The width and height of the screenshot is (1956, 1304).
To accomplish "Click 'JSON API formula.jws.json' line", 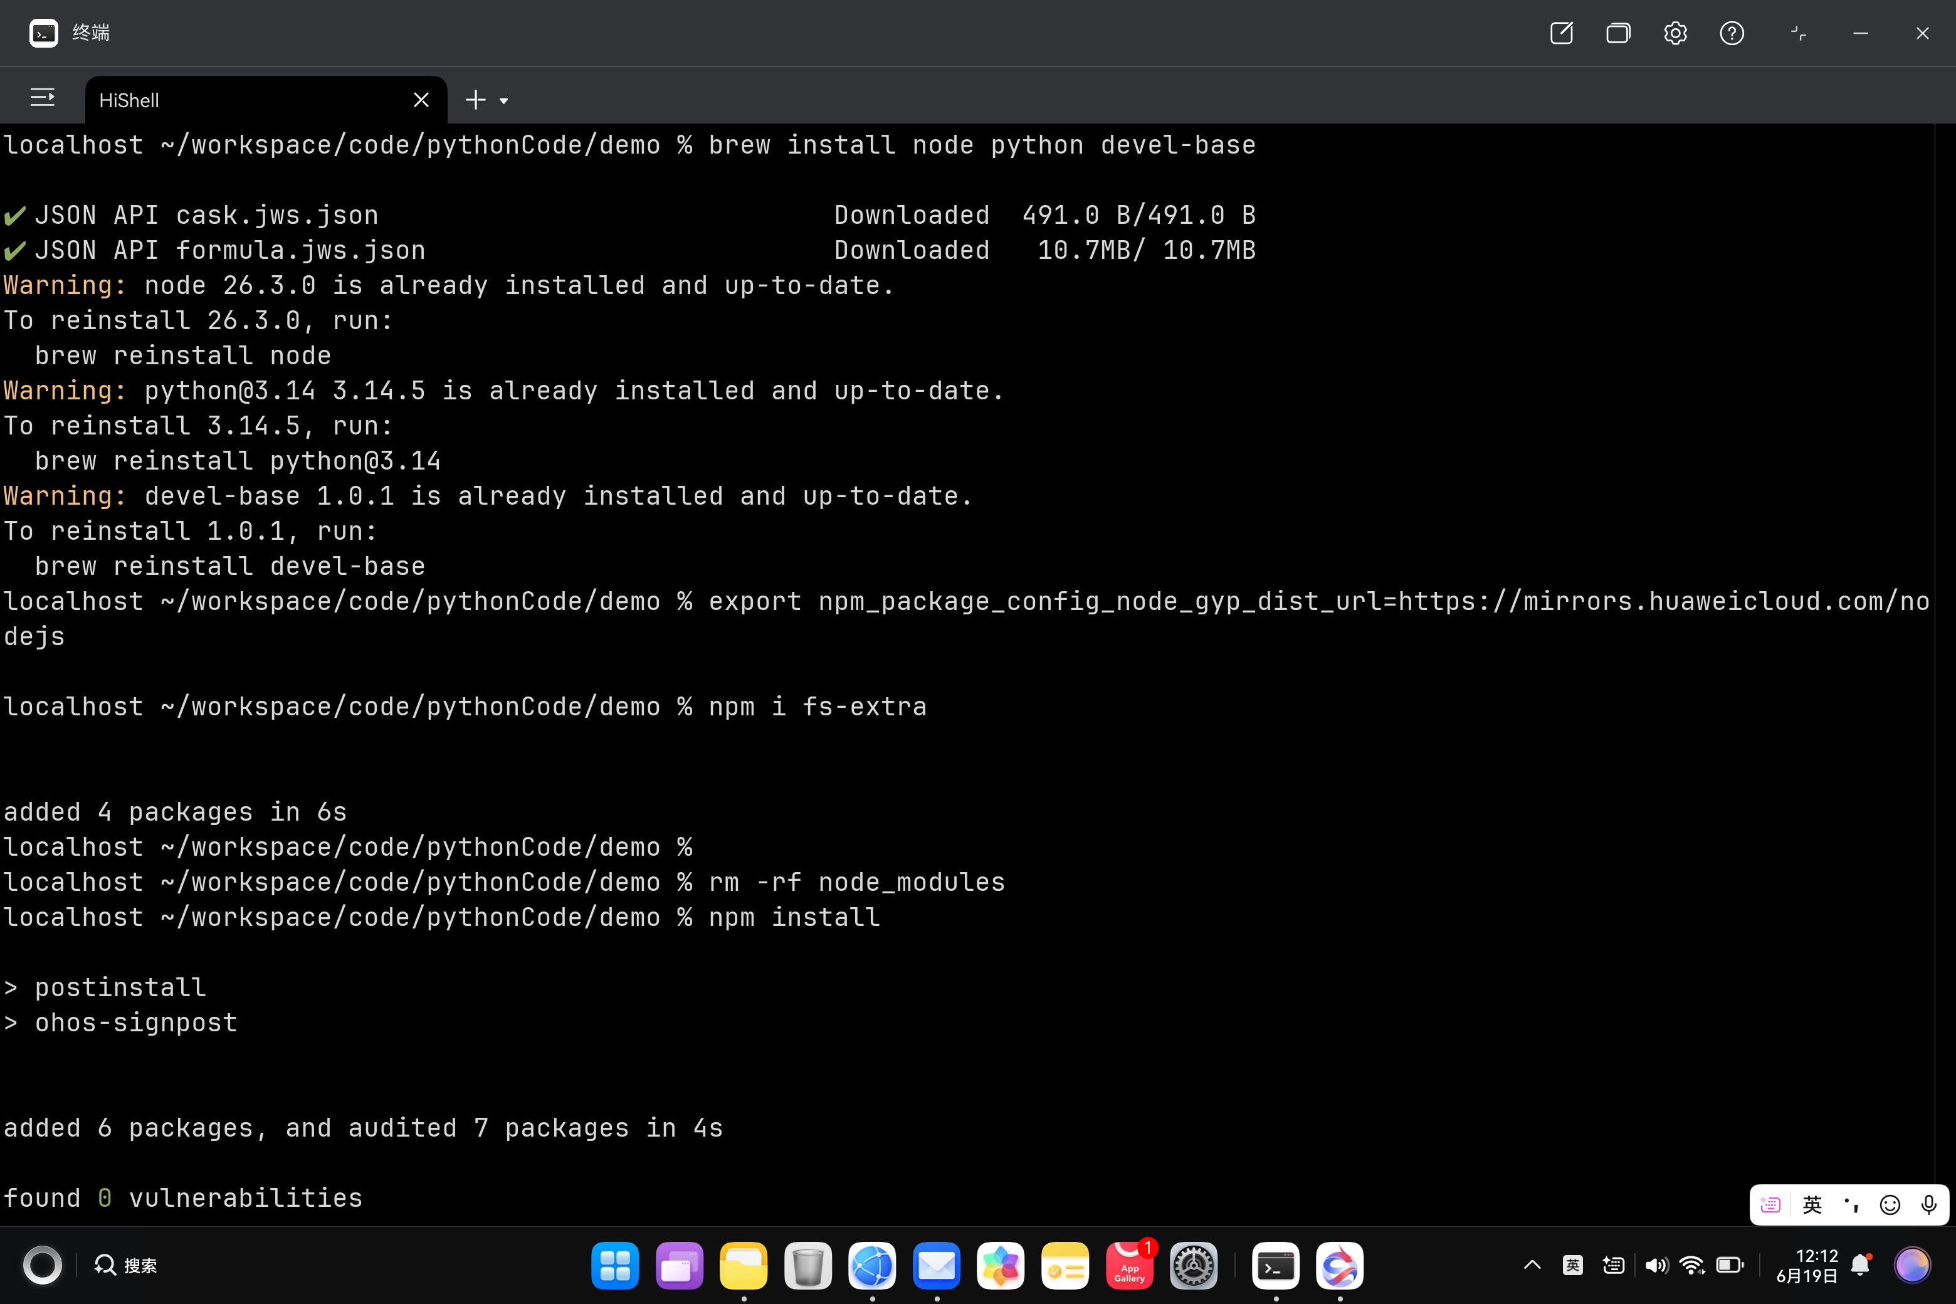I will click(629, 250).
